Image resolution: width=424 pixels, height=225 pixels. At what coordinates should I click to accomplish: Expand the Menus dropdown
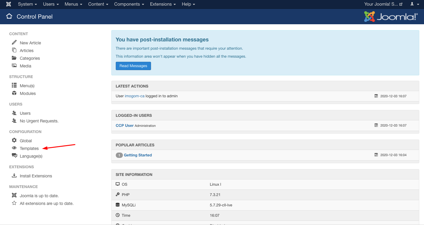tap(73, 4)
